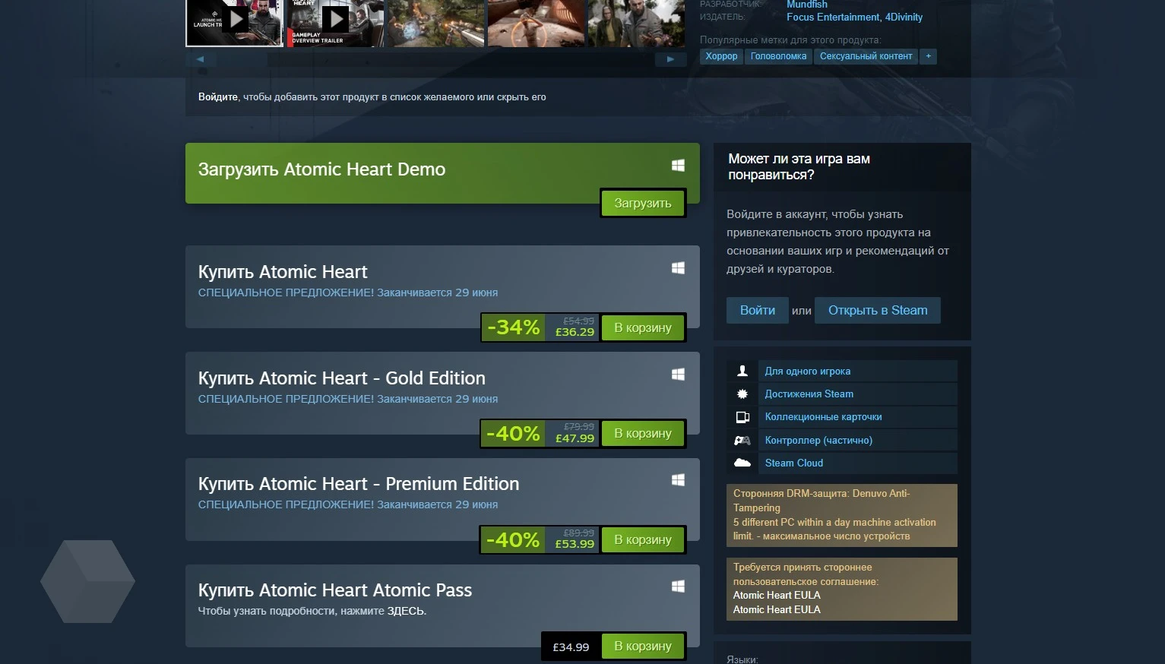The height and width of the screenshot is (664, 1165).
Task: Open the first Atomic Heart EULA link
Action: (777, 596)
